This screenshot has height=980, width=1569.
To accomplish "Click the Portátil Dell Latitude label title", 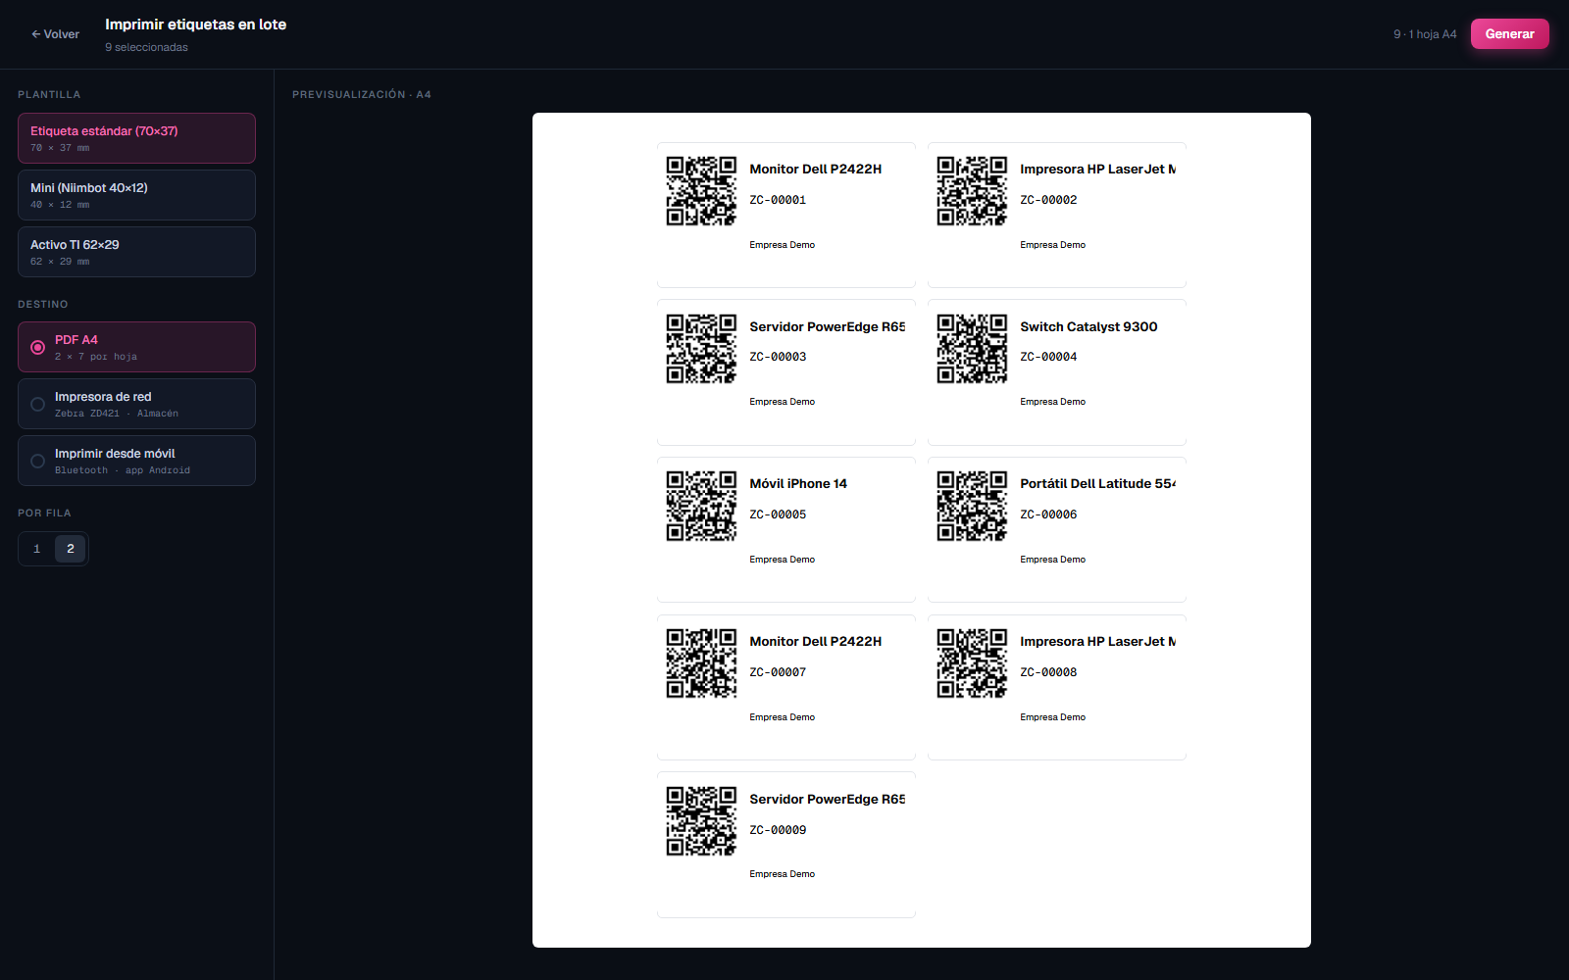I will tap(1097, 484).
